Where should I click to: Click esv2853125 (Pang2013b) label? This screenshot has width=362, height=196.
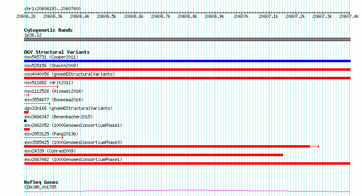[51, 134]
